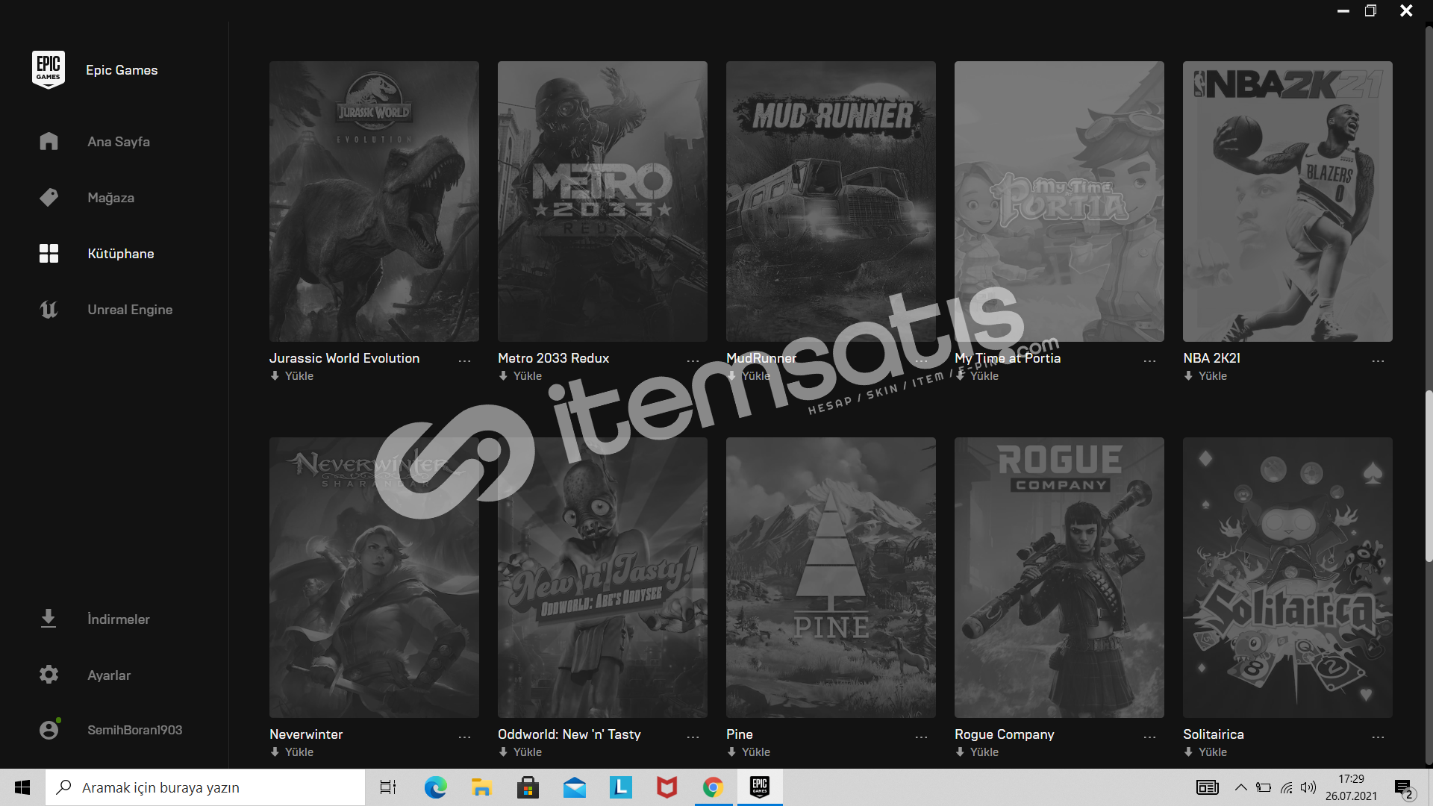This screenshot has height=806, width=1433.
Task: Open the İndirmeler download icon
Action: tap(49, 619)
